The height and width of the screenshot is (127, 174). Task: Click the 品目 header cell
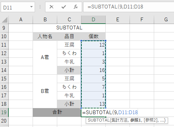[x=69, y=36]
